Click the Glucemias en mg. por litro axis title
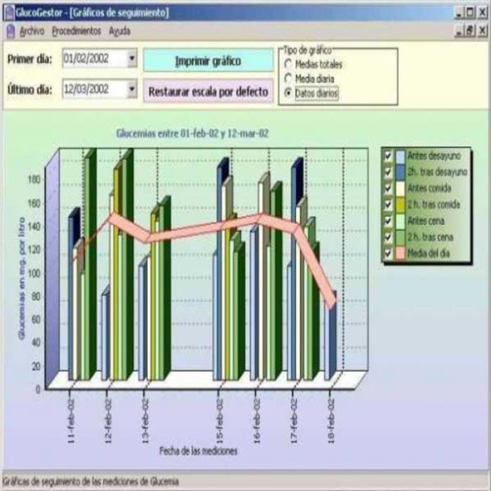This screenshot has height=491, width=491. click(x=21, y=278)
